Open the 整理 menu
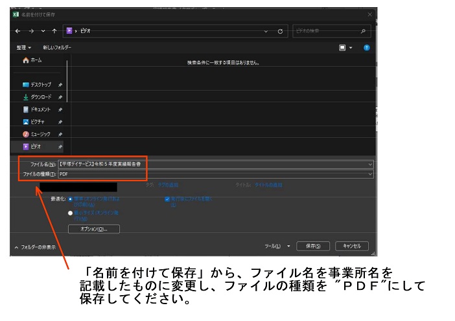455x321 pixels. (24, 47)
